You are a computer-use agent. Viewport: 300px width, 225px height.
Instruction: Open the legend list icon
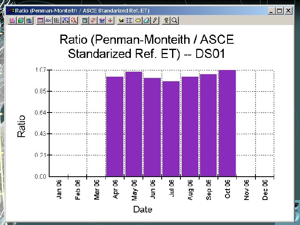coord(130,20)
